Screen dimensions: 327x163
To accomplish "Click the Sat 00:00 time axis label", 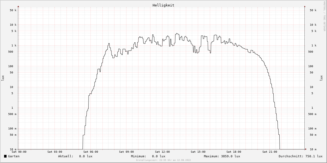I will 19,152.
